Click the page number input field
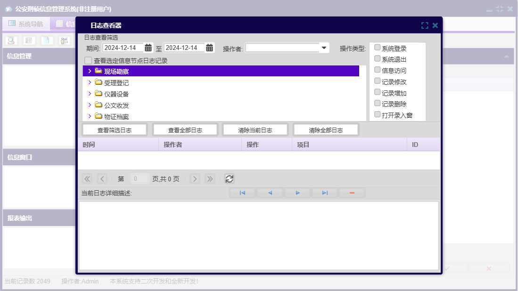Image resolution: width=518 pixels, height=291 pixels. click(140, 179)
